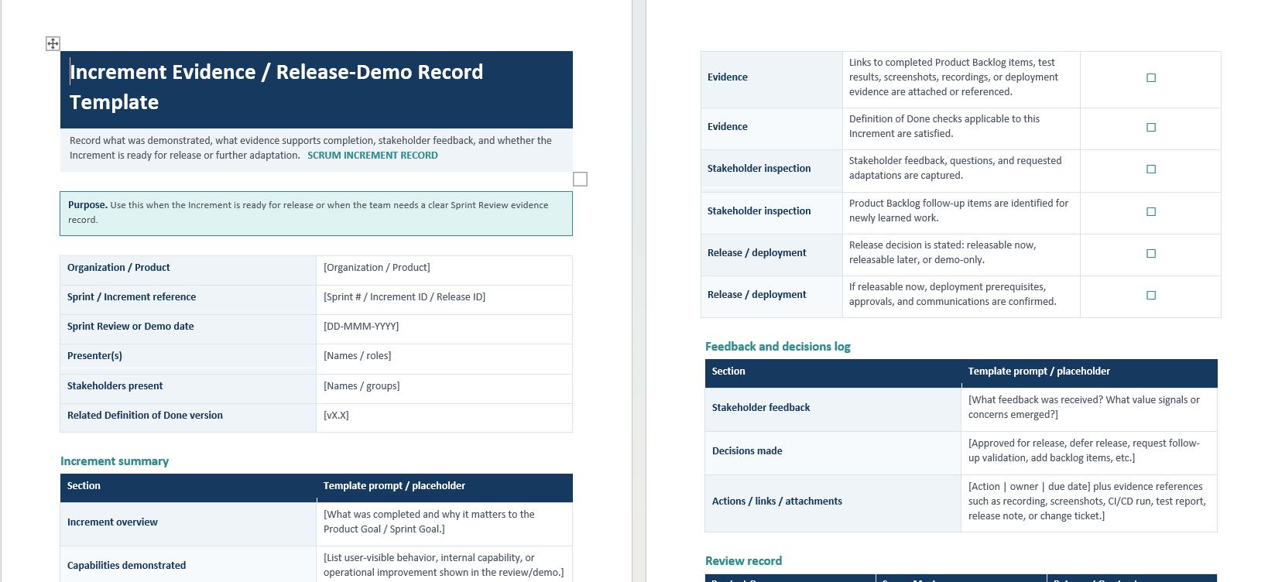Click the 'Capabilities demonstrated' row label
Viewport: 1275px width, 582px height.
126,566
